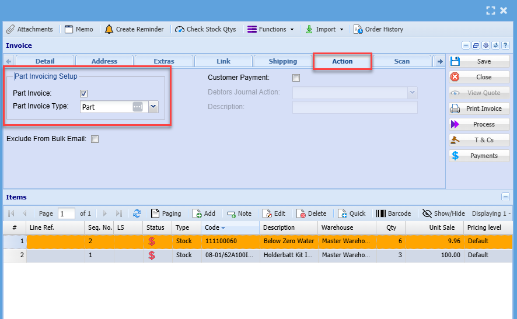This screenshot has width=517, height=319.
Task: Open the Invoice panel settings gear
Action: tap(485, 45)
